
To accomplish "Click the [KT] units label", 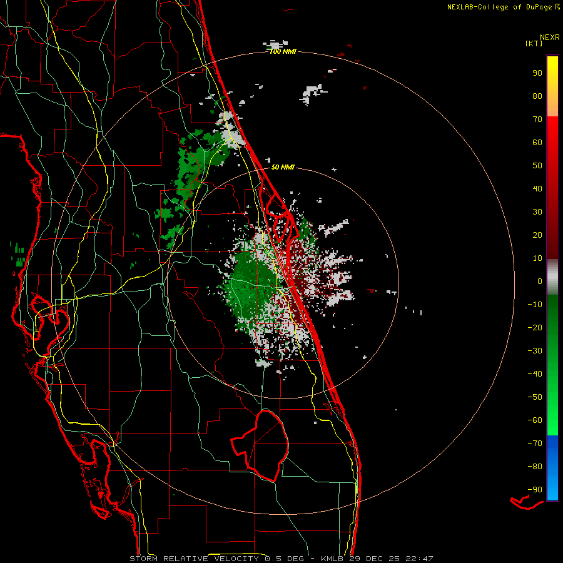I will [x=534, y=44].
